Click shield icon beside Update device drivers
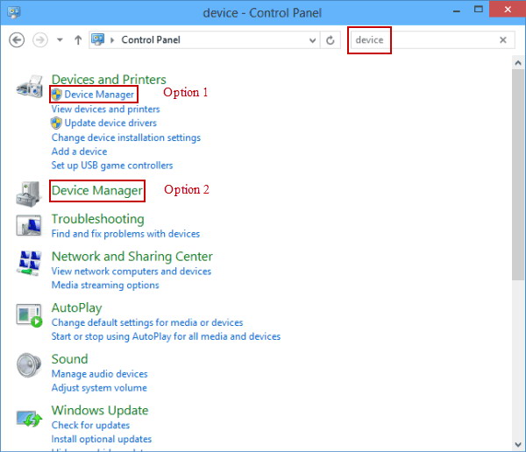The width and height of the screenshot is (526, 452). 56,123
